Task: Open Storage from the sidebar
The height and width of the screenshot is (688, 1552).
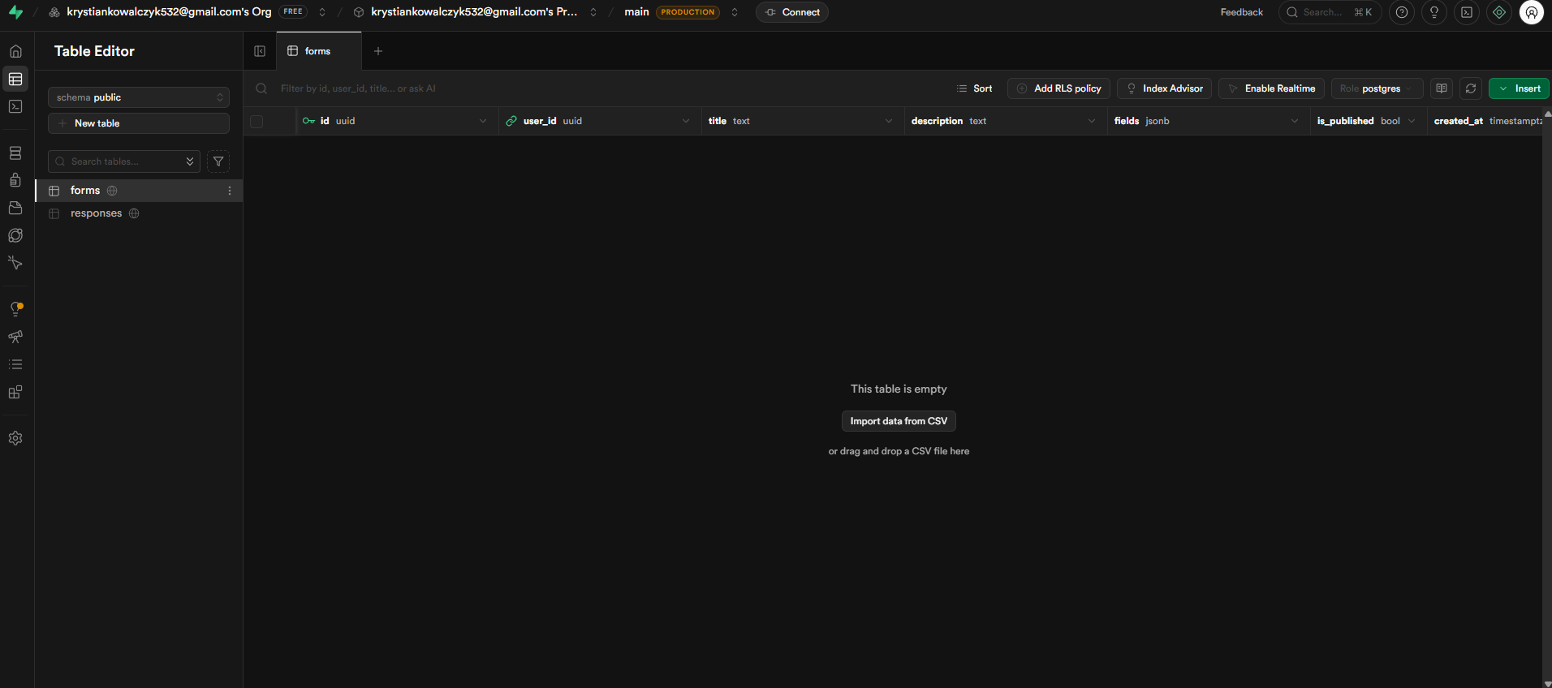Action: tap(15, 208)
